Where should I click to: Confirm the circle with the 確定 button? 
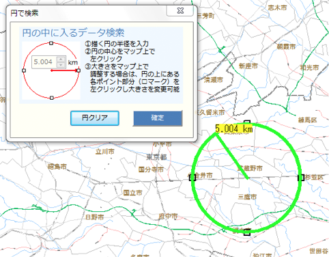(158, 118)
